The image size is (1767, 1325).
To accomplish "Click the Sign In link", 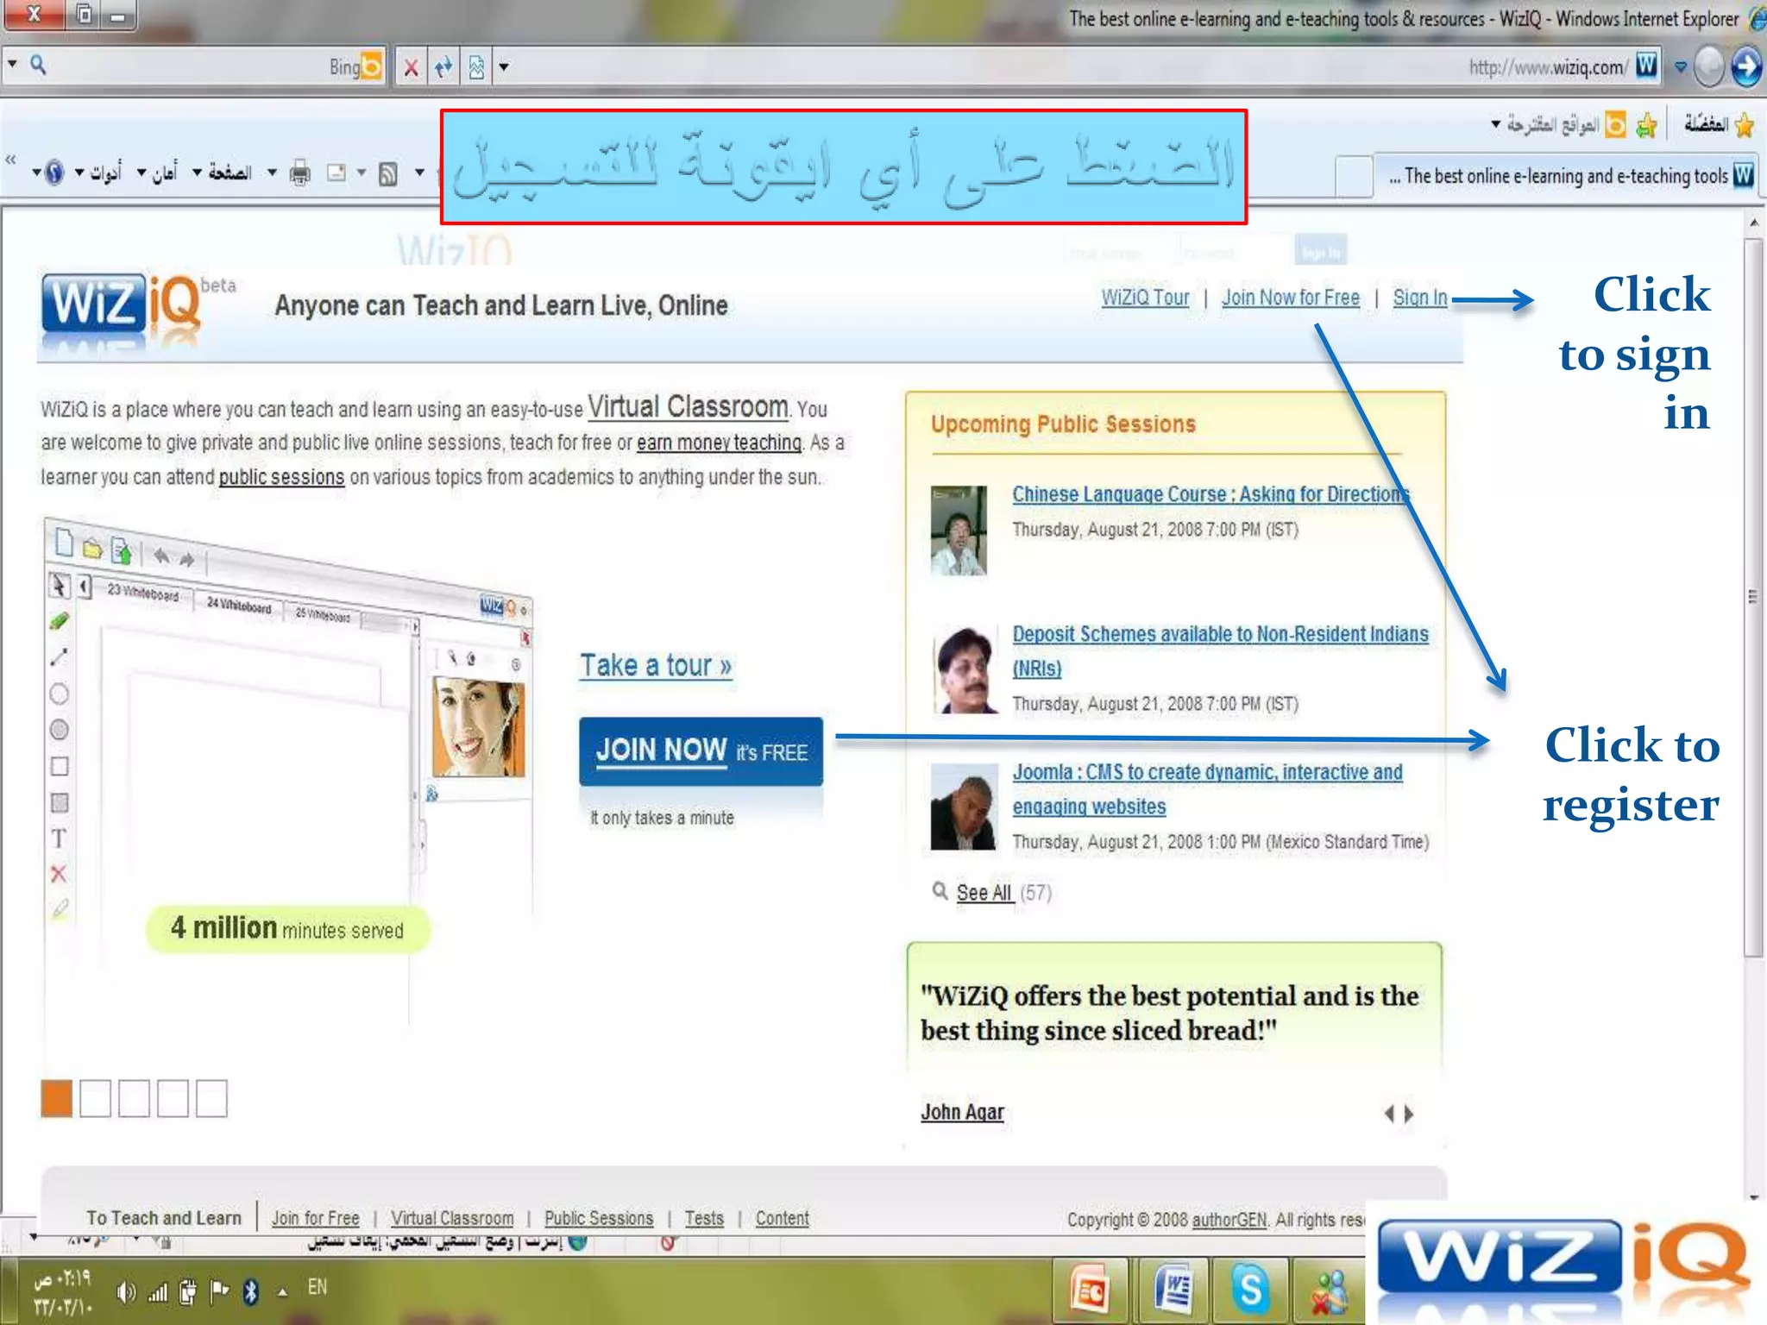I will click(x=1420, y=298).
